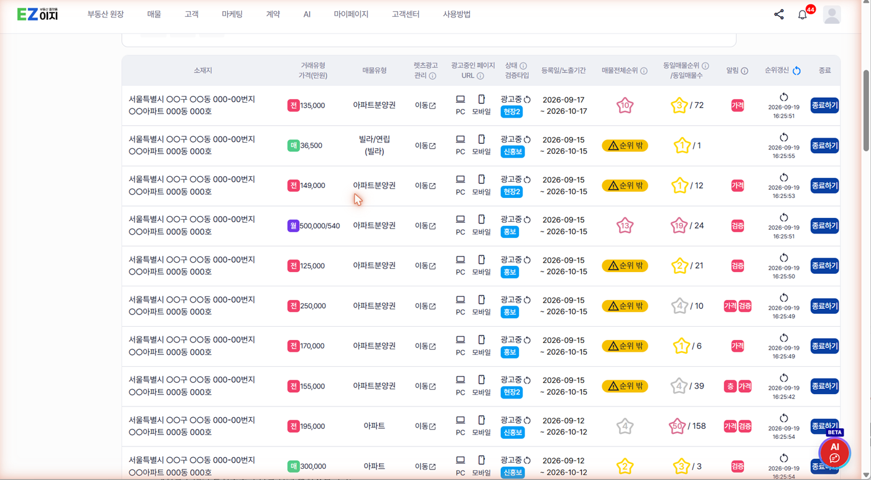The height and width of the screenshot is (480, 871).
Task: Click info icon next to 알림 header
Action: tap(744, 71)
